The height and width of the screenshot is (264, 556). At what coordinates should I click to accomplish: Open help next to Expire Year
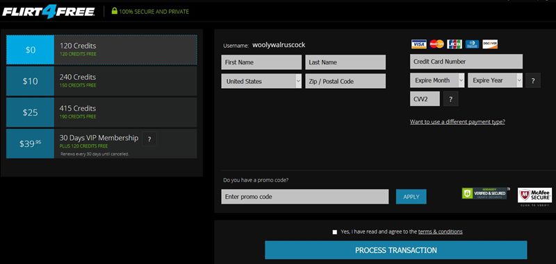coord(533,80)
